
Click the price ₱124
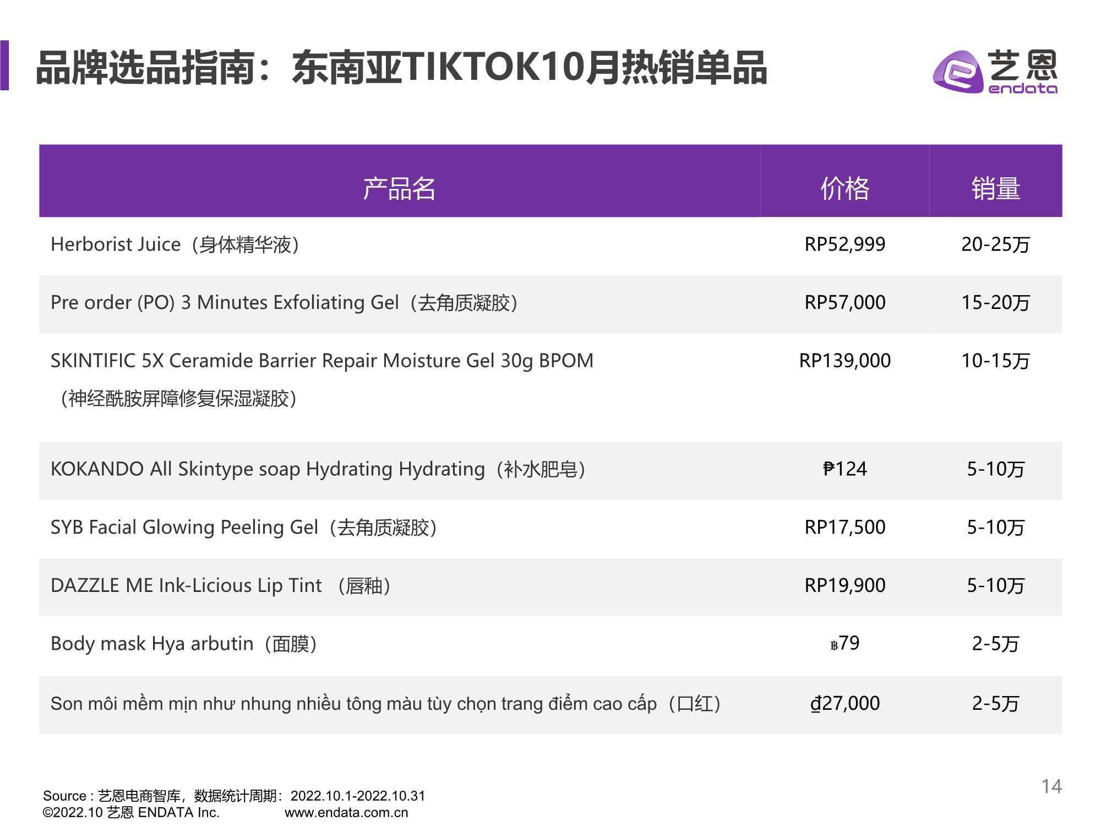(845, 469)
